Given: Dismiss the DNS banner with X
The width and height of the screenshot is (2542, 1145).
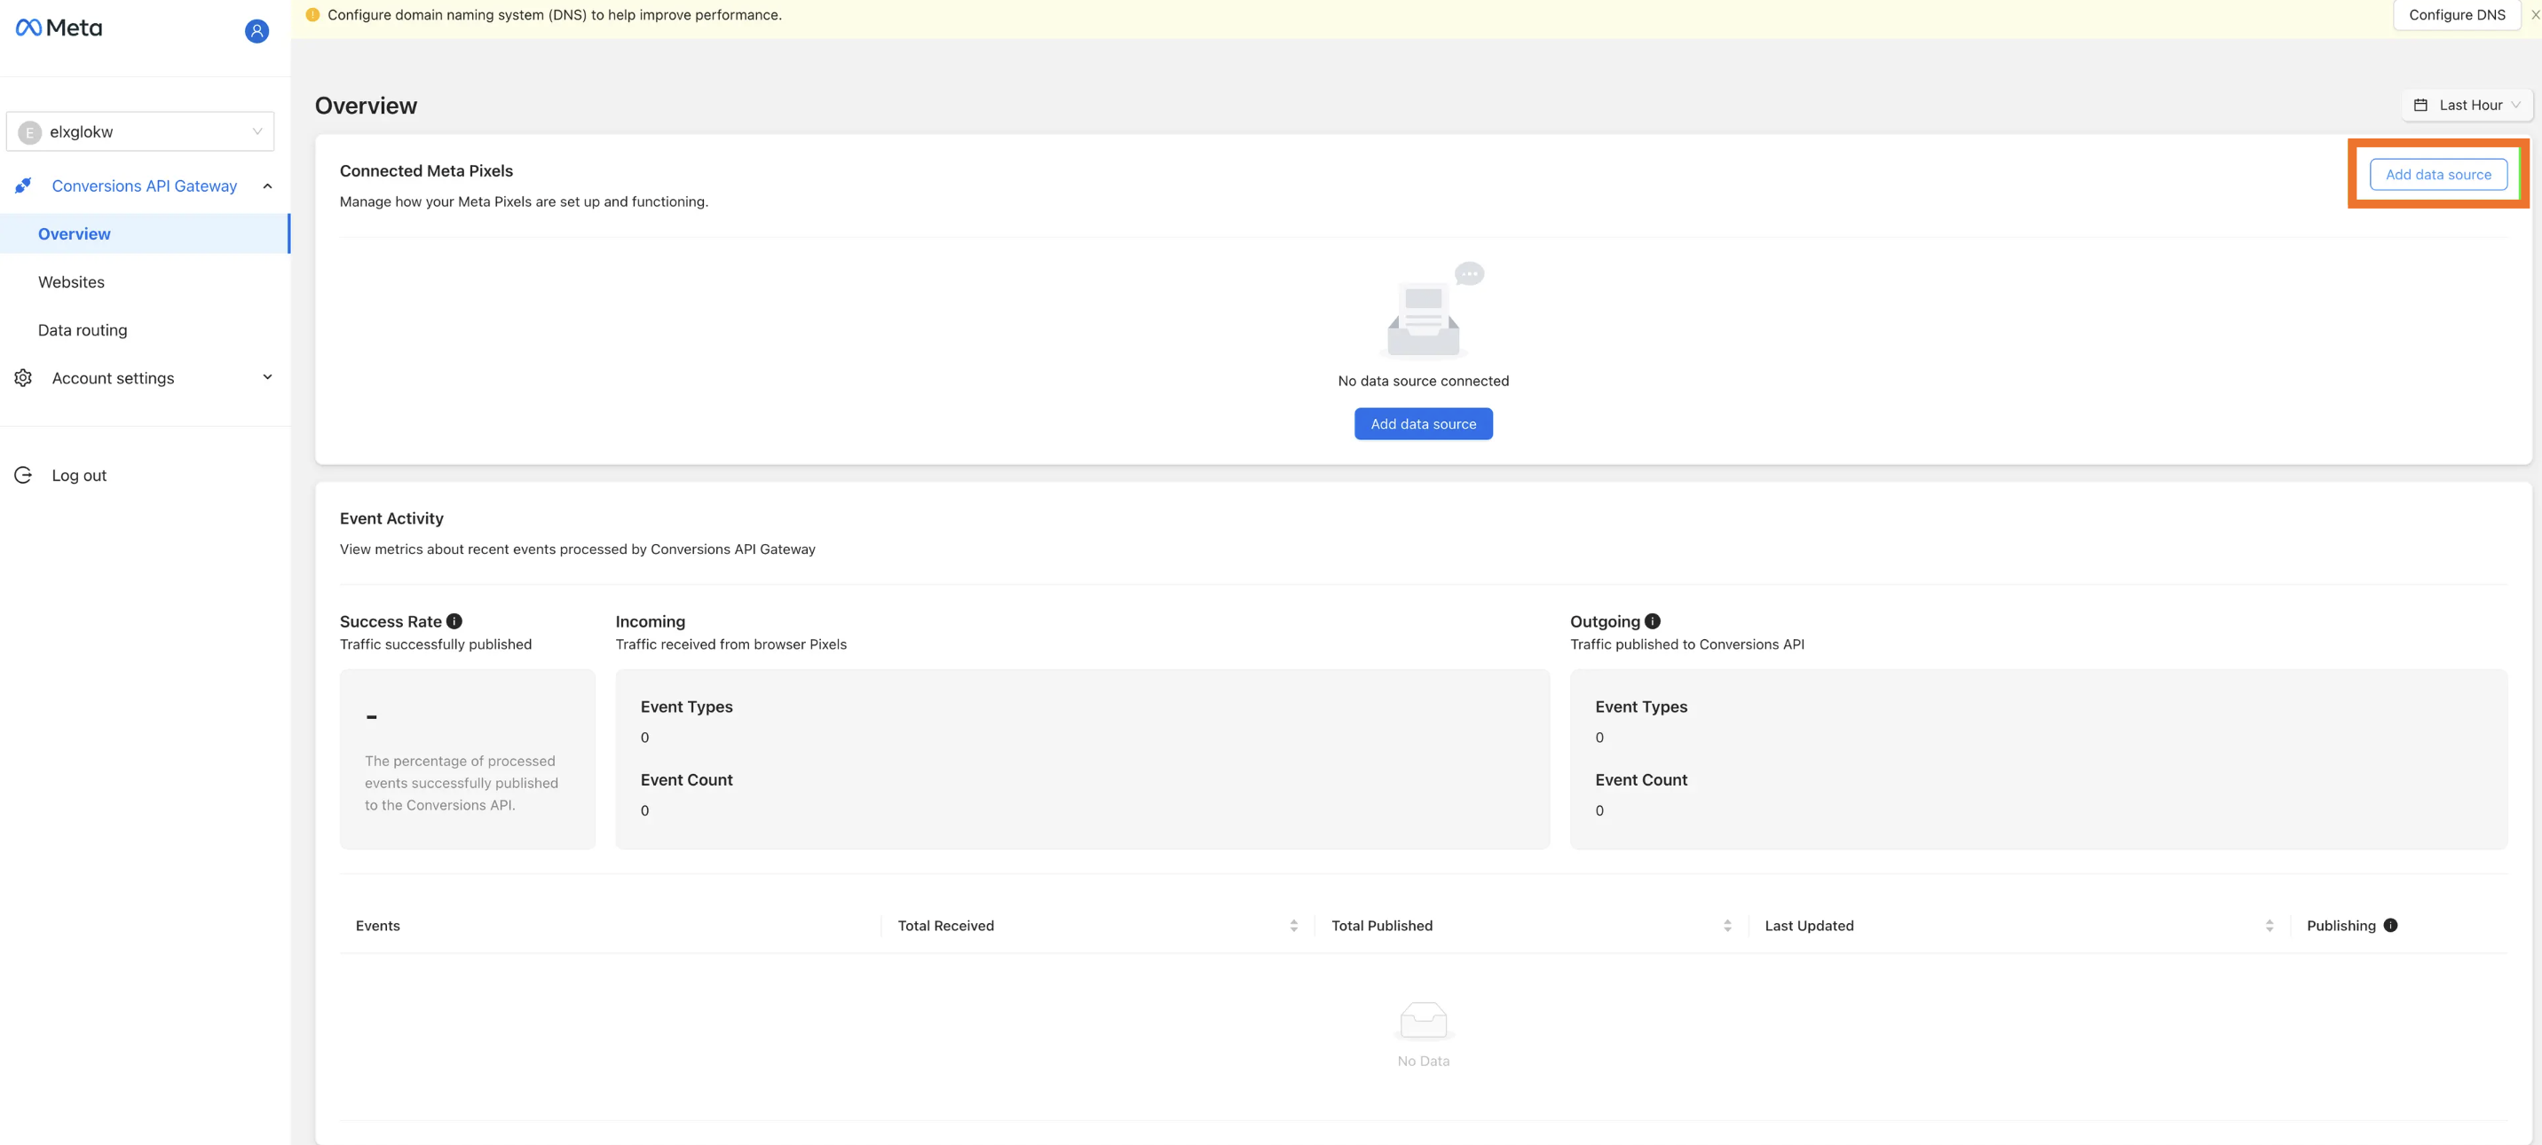Looking at the screenshot, I should [2534, 15].
